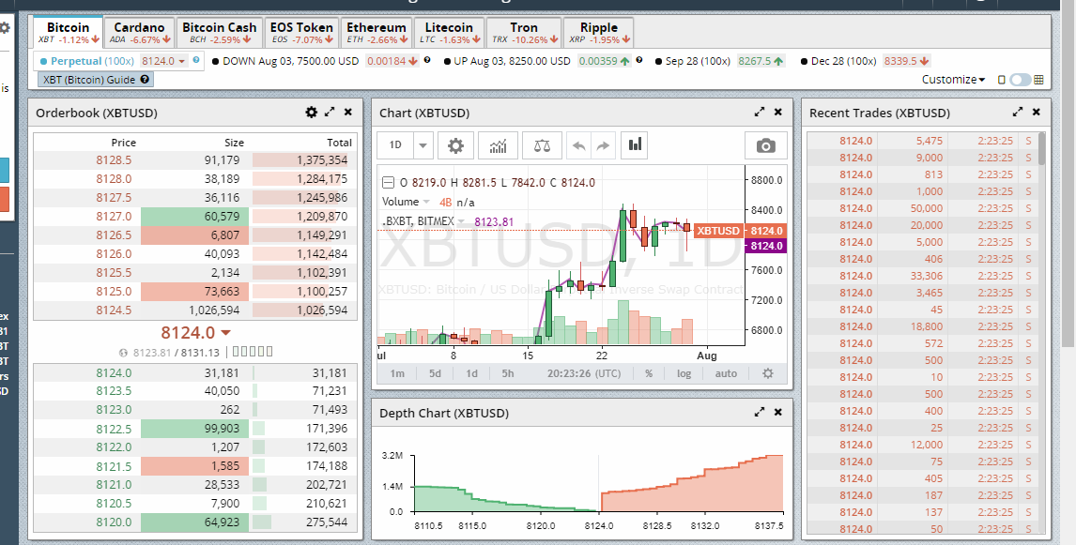Click the mark price info icon under 8124.0
Screen dimensions: 1076x545
[x=124, y=353]
